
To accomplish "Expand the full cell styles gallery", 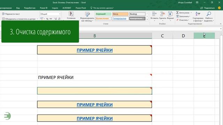I will pyautogui.click(x=147, y=19).
